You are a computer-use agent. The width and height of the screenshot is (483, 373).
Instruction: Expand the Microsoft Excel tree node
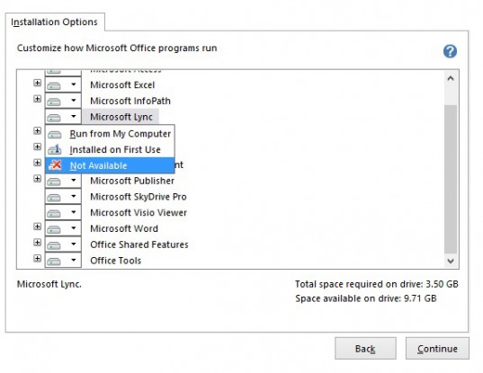[x=37, y=83]
